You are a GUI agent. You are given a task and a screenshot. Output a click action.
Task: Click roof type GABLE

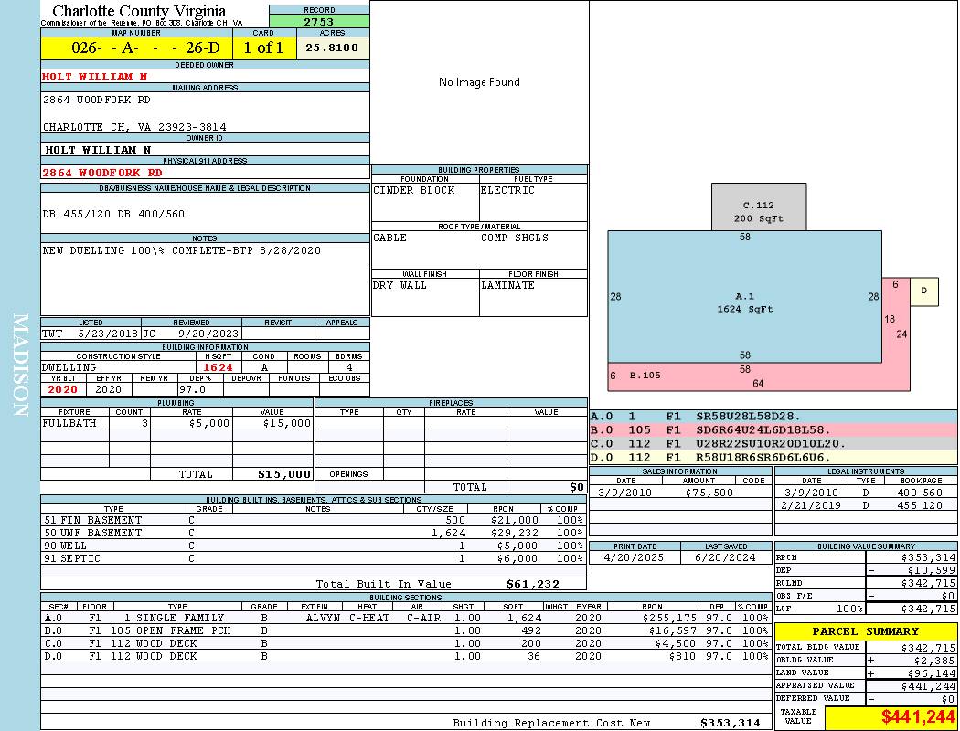(390, 238)
